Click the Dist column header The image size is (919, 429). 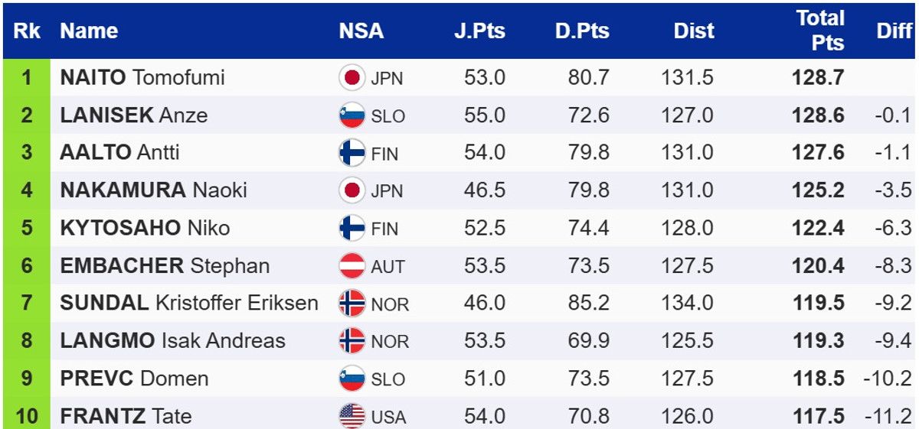pos(694,31)
